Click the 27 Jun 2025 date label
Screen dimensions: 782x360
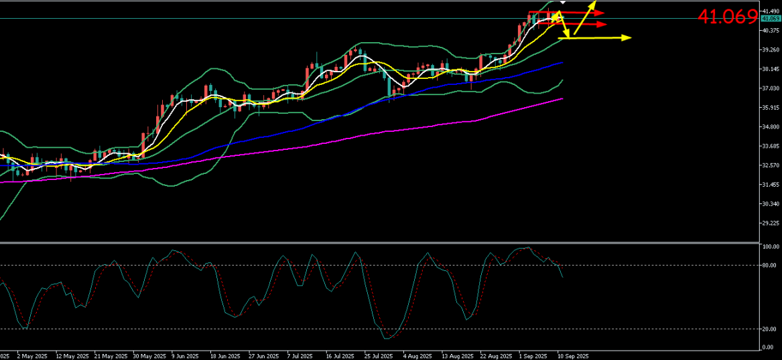(x=263, y=357)
